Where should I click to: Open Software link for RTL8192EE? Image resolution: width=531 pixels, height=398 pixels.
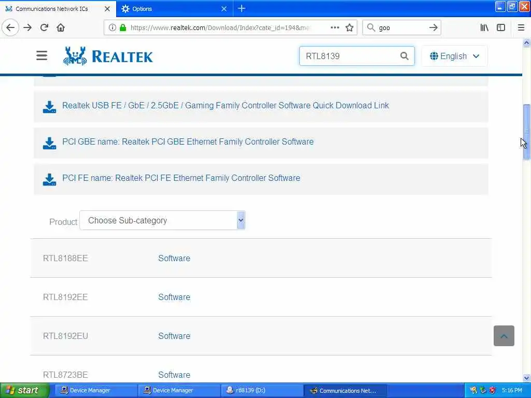coord(174,297)
